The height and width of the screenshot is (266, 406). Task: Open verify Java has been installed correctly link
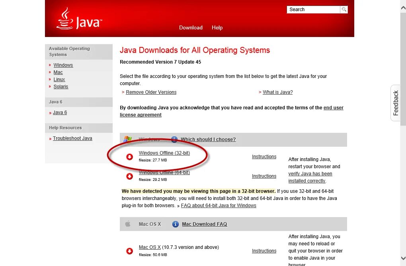(x=310, y=177)
